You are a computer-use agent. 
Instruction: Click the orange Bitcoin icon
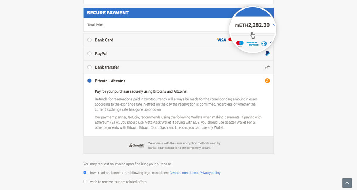tap(267, 81)
